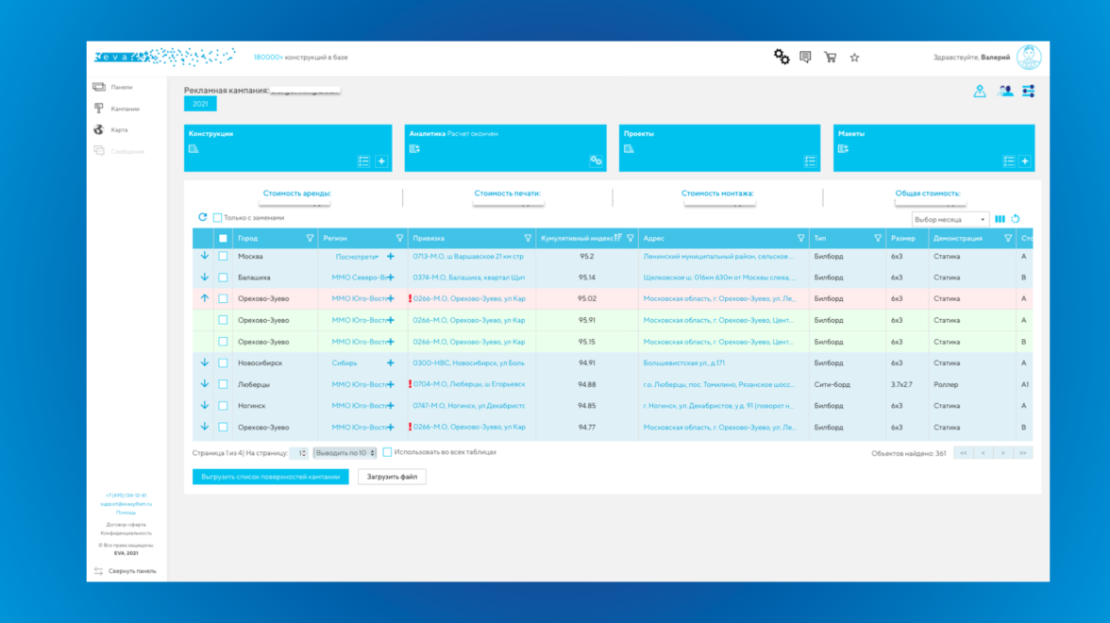Screen dimensions: 1110x623
Task: Click the Загрузить файл button
Action: point(392,477)
